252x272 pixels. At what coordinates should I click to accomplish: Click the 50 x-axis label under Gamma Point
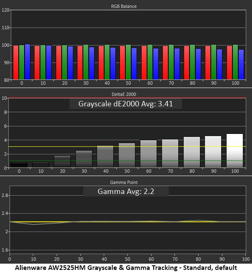127,259
